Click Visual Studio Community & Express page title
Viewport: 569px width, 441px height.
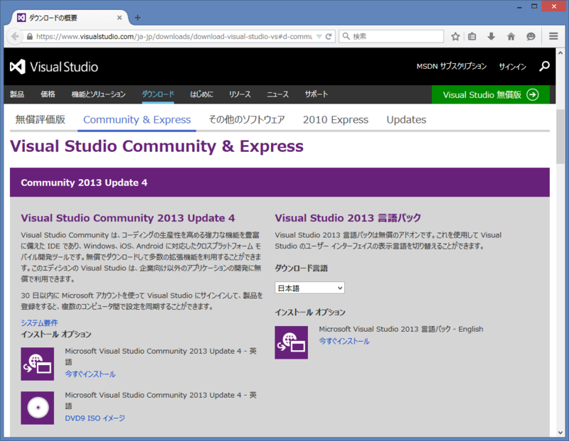point(156,146)
